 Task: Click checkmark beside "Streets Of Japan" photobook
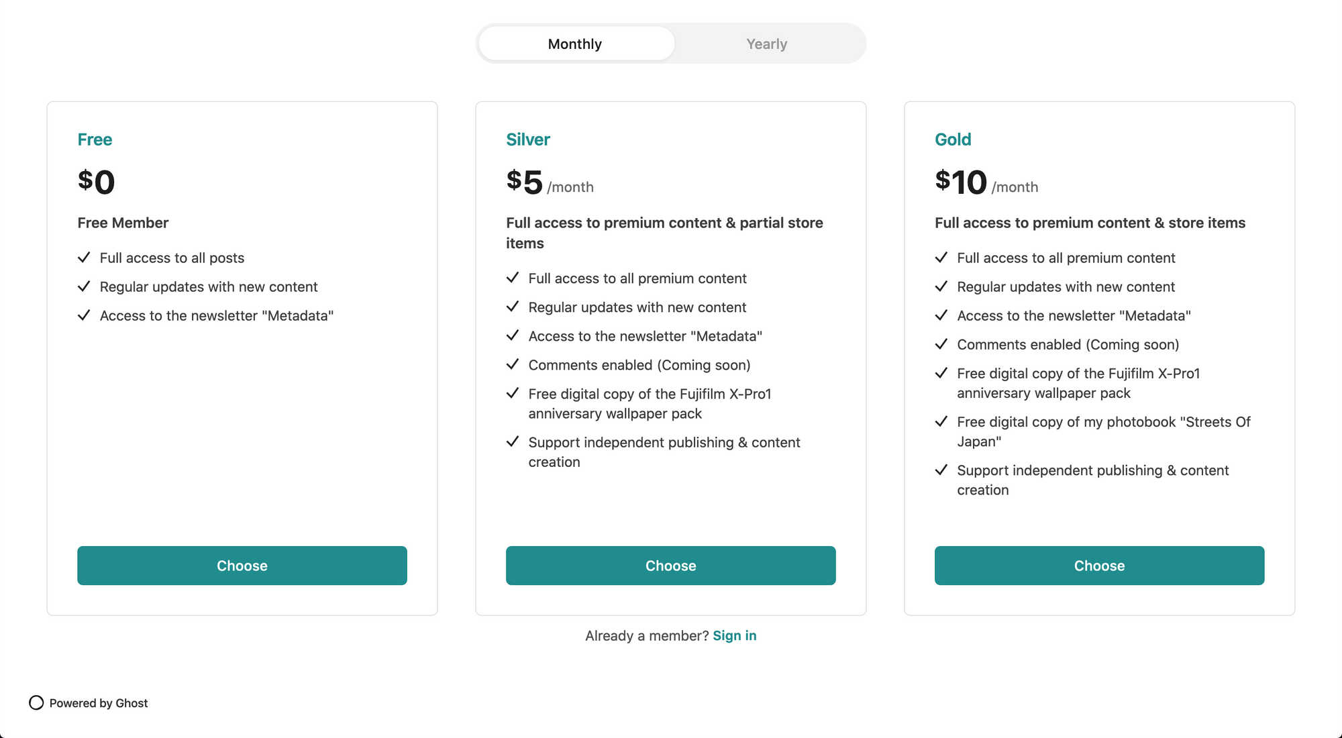click(x=941, y=421)
